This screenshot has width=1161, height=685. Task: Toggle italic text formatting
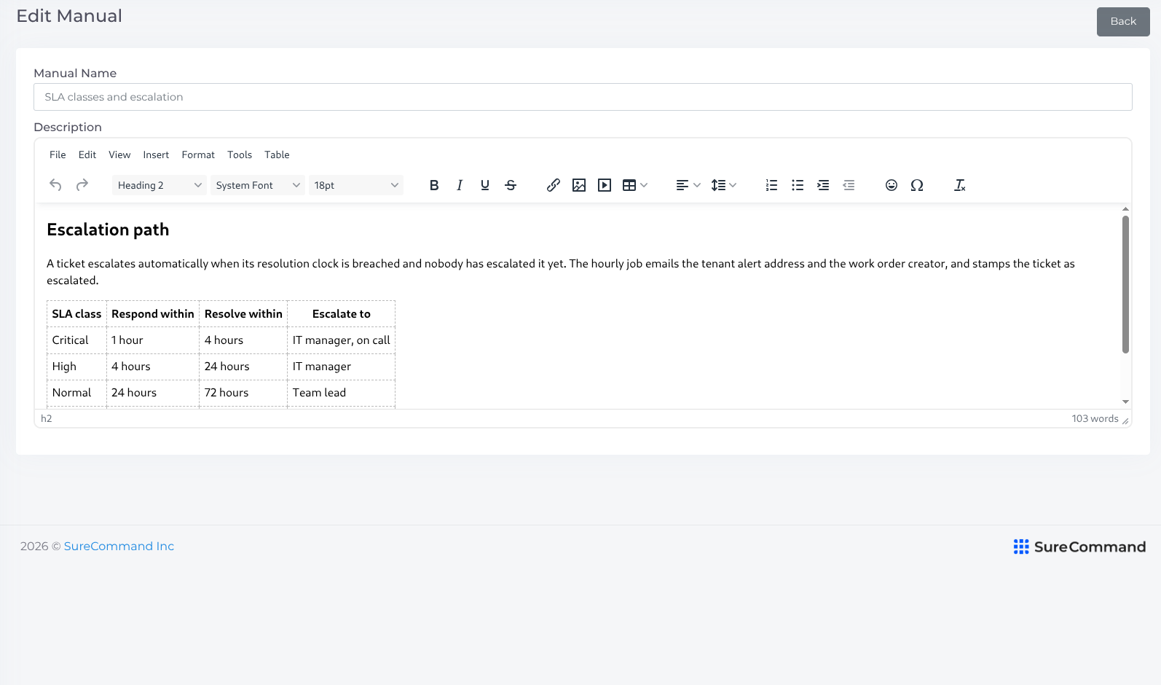tap(460, 185)
